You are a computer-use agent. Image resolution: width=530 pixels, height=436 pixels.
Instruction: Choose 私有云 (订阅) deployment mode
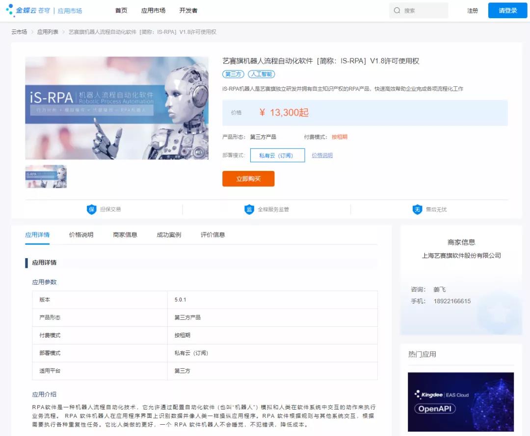coord(277,155)
